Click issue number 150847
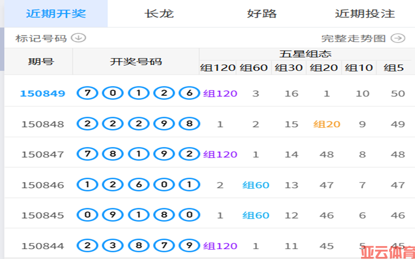Image resolution: width=415 pixels, height=259 pixels. (43, 154)
